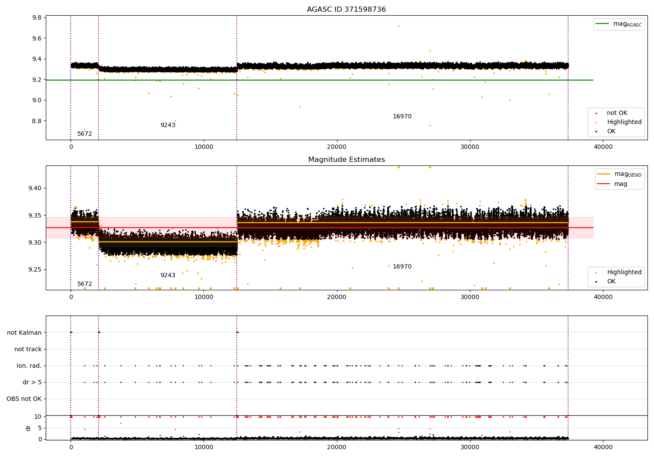Click the 9.2 y-axis tick in top plot
The width and height of the screenshot is (654, 457).
pyautogui.click(x=37, y=80)
